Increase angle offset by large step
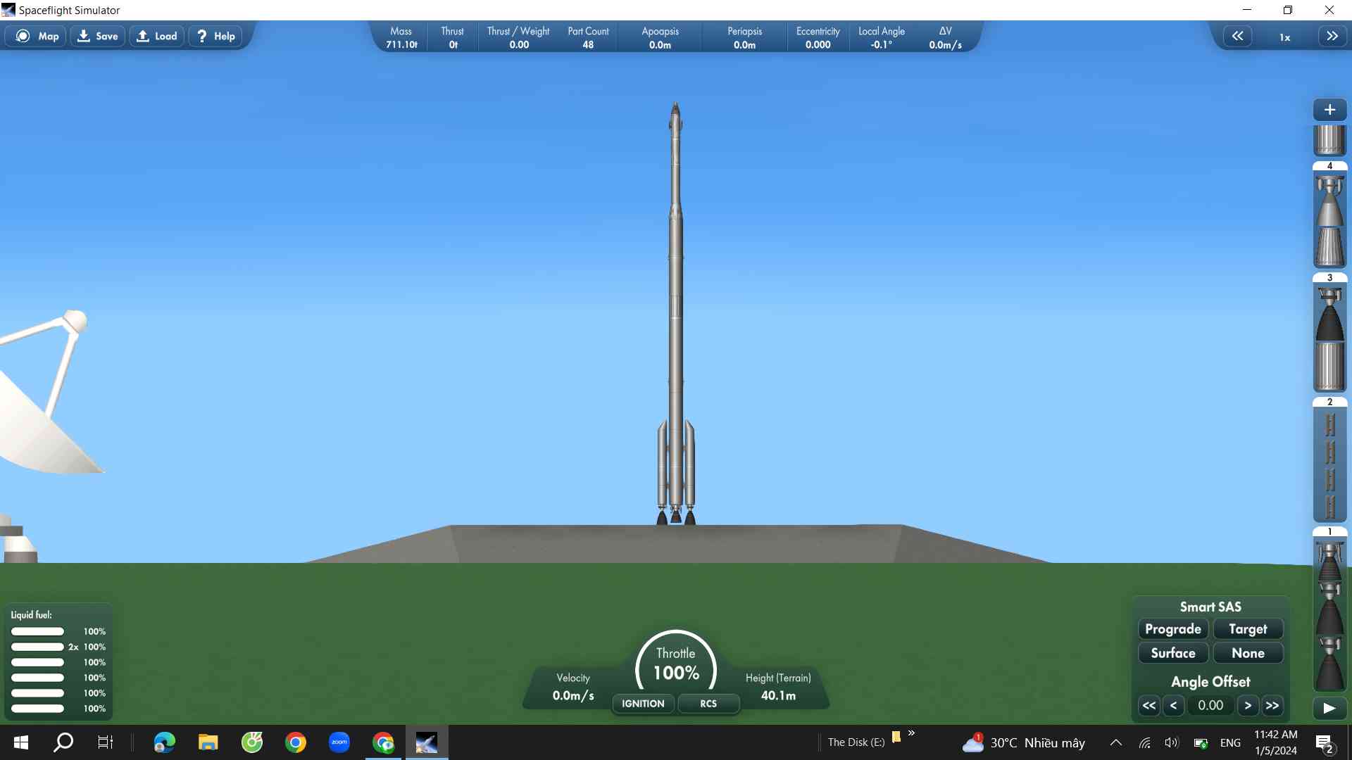The width and height of the screenshot is (1352, 760). [x=1272, y=705]
